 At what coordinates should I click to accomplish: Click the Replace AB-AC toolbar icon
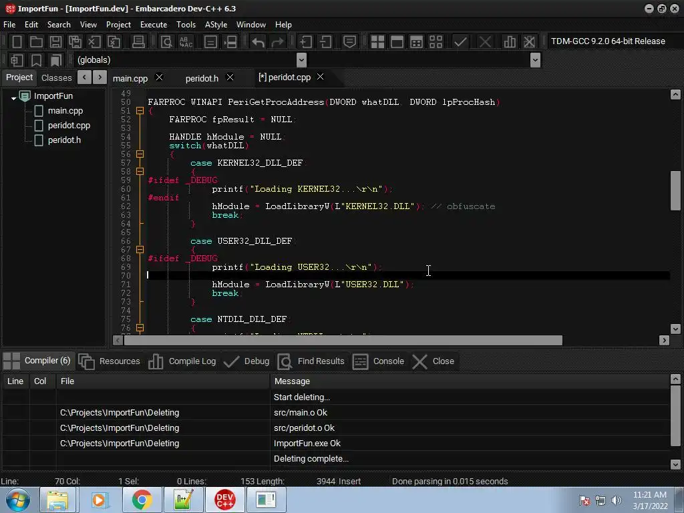pyautogui.click(x=186, y=42)
